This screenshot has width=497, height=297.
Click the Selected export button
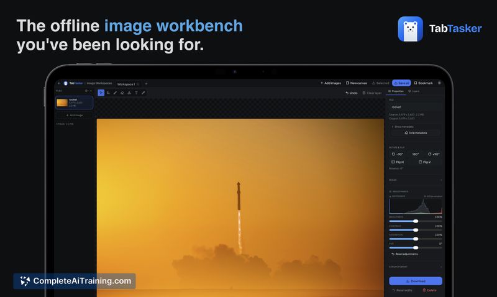point(380,83)
